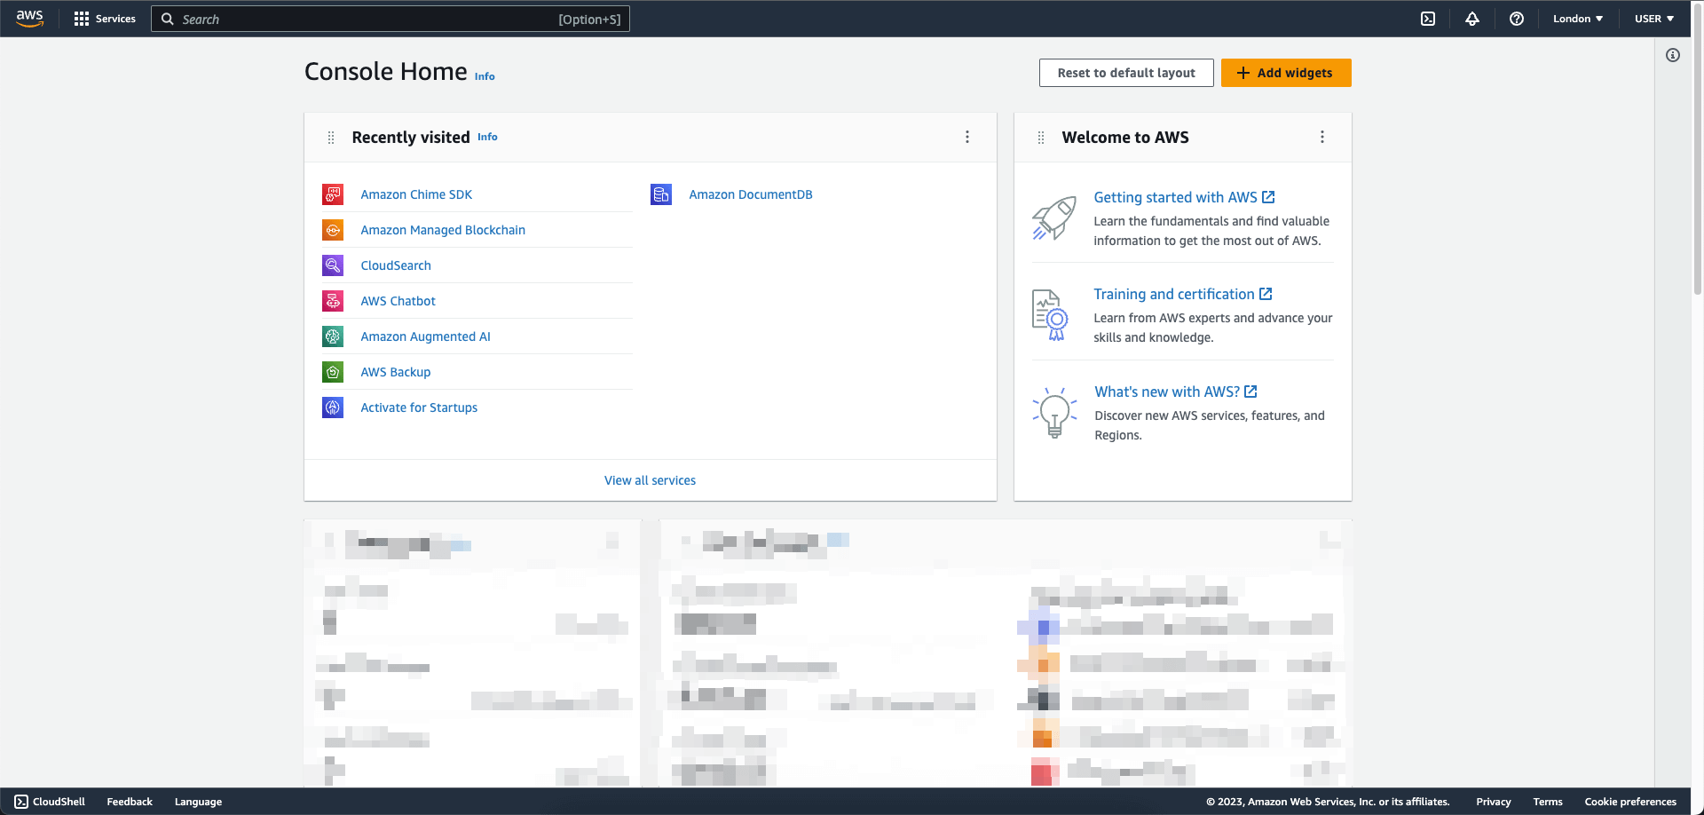Click the Amazon Augmented AI icon
The width and height of the screenshot is (1704, 815).
[x=333, y=336]
